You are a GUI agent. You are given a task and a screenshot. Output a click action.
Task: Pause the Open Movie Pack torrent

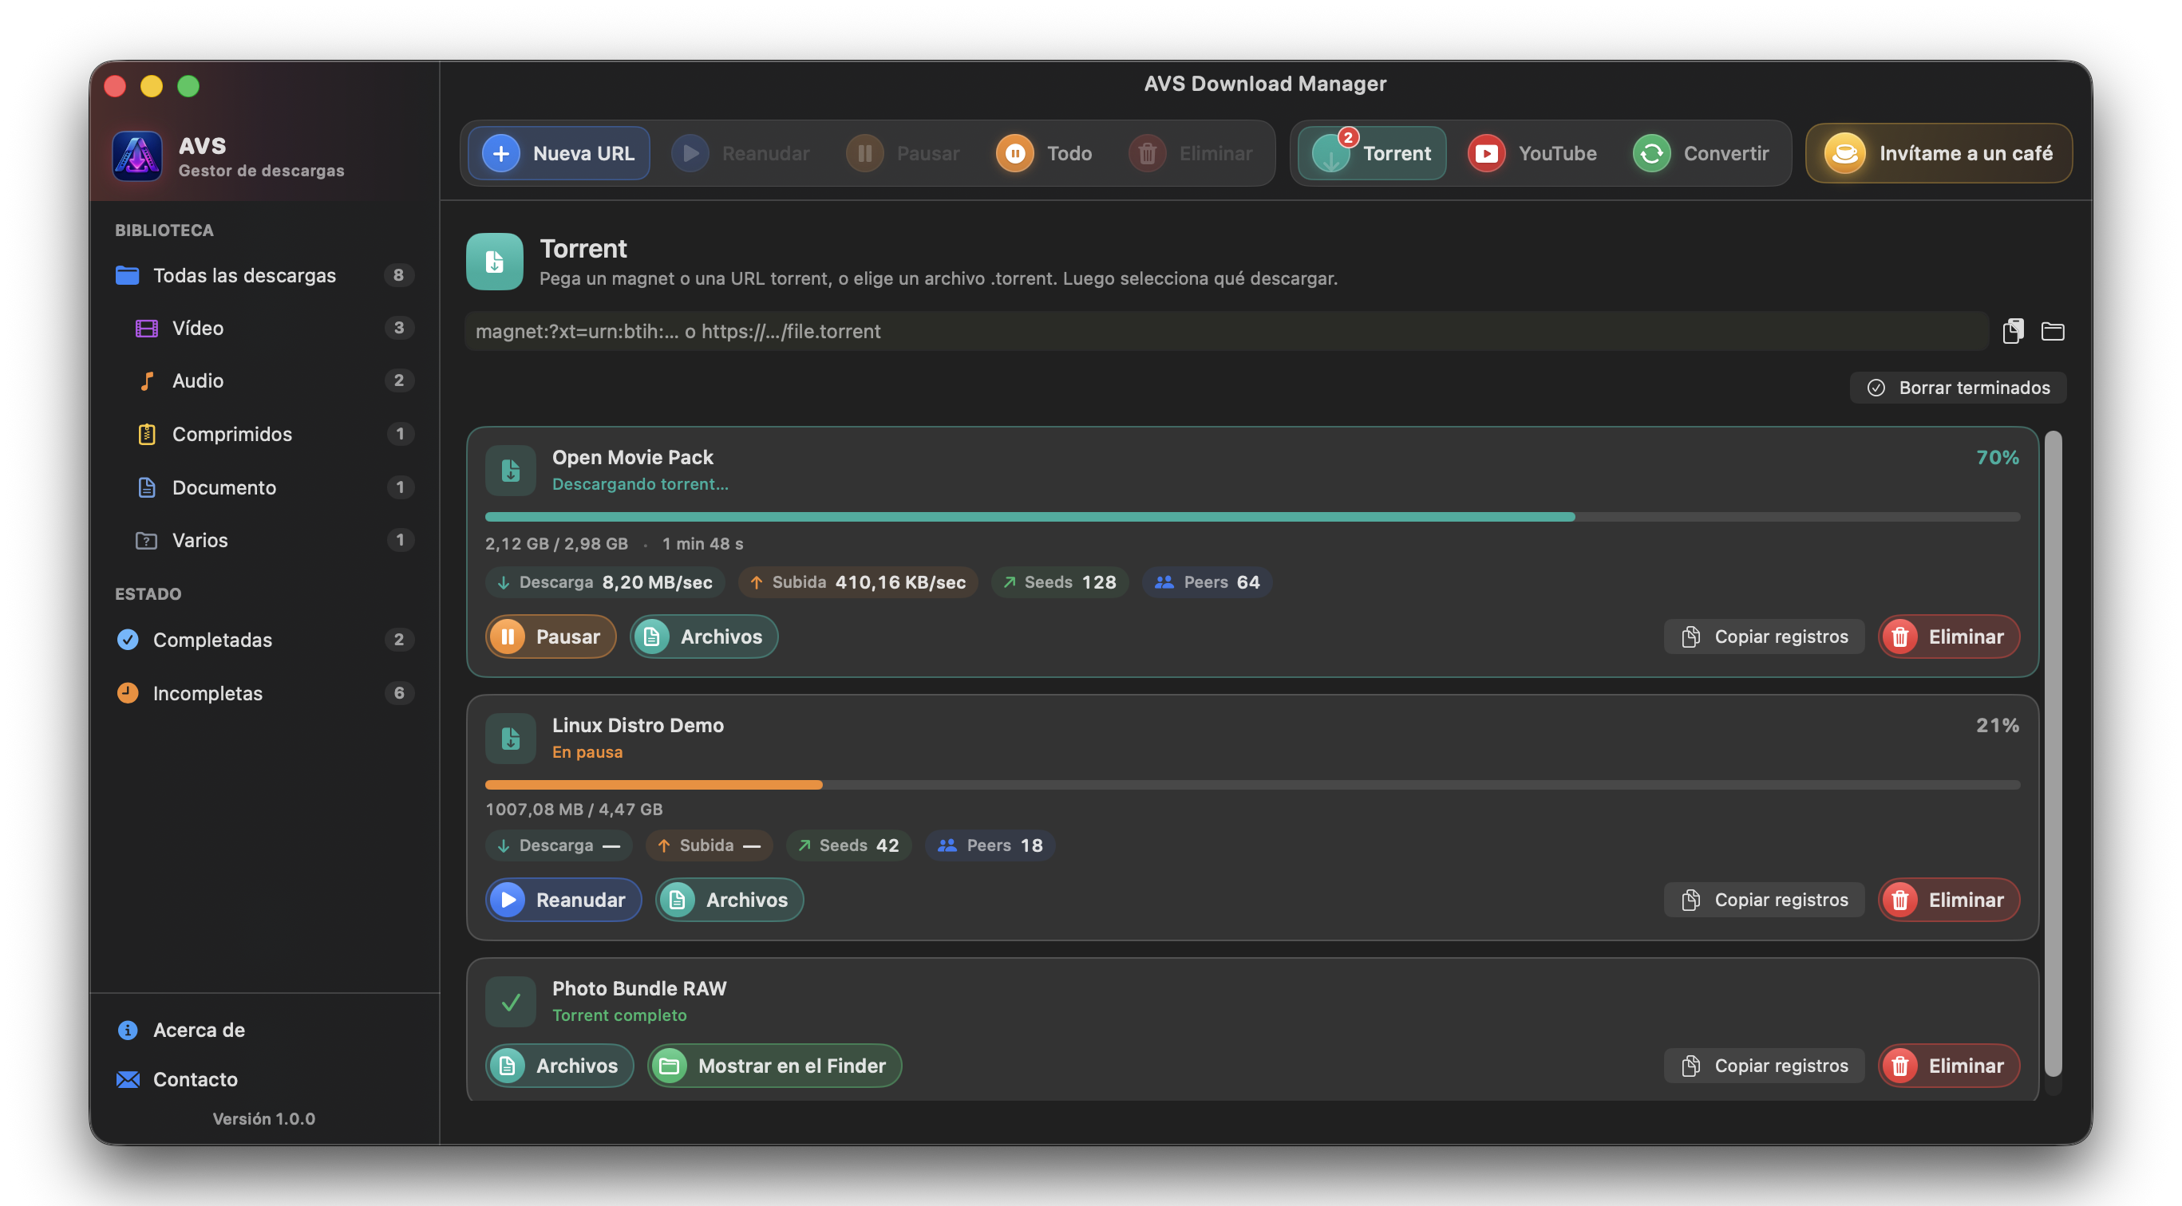(x=551, y=636)
